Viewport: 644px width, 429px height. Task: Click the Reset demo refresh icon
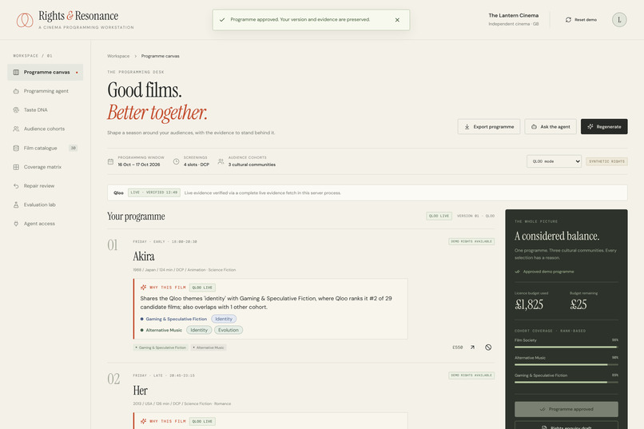coord(568,20)
